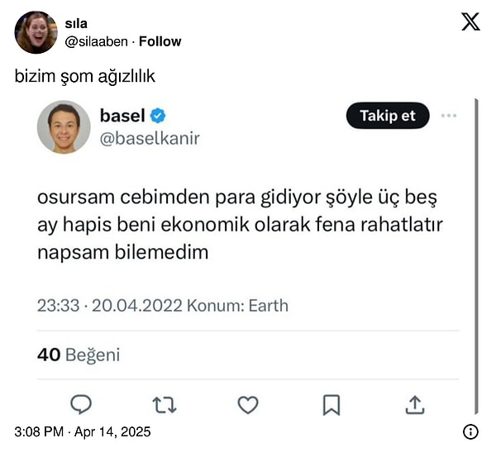The height and width of the screenshot is (457, 496).
Task: Click basel's blue verified badge
Action: (x=158, y=115)
